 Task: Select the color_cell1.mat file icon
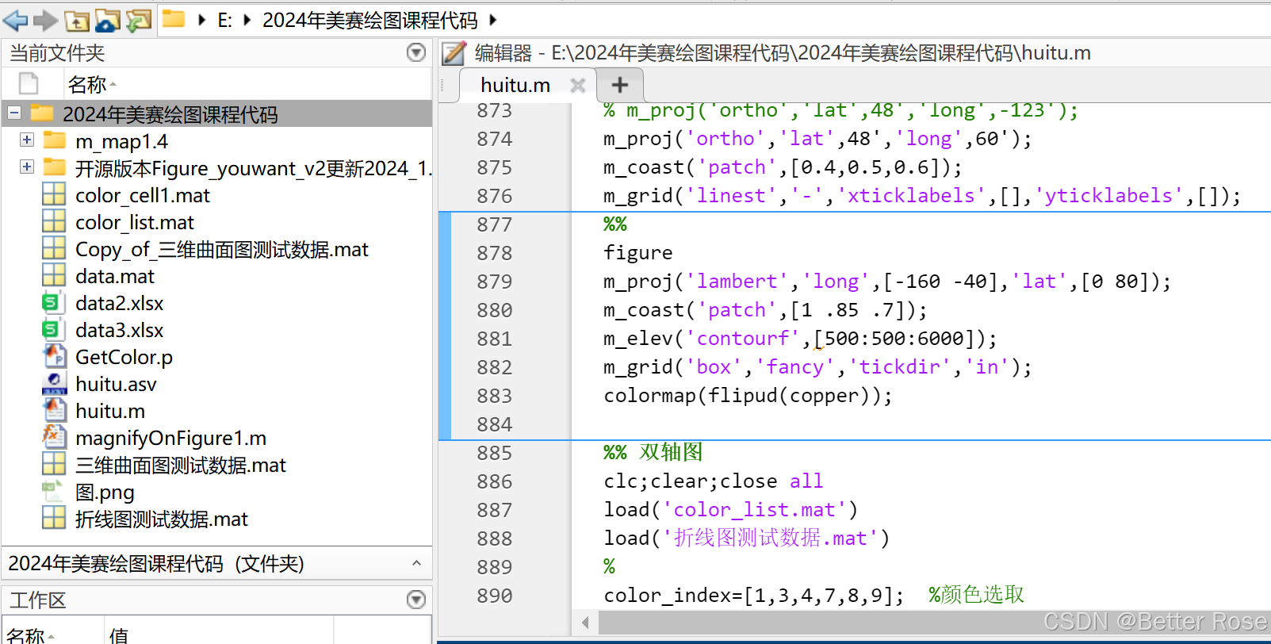click(54, 194)
